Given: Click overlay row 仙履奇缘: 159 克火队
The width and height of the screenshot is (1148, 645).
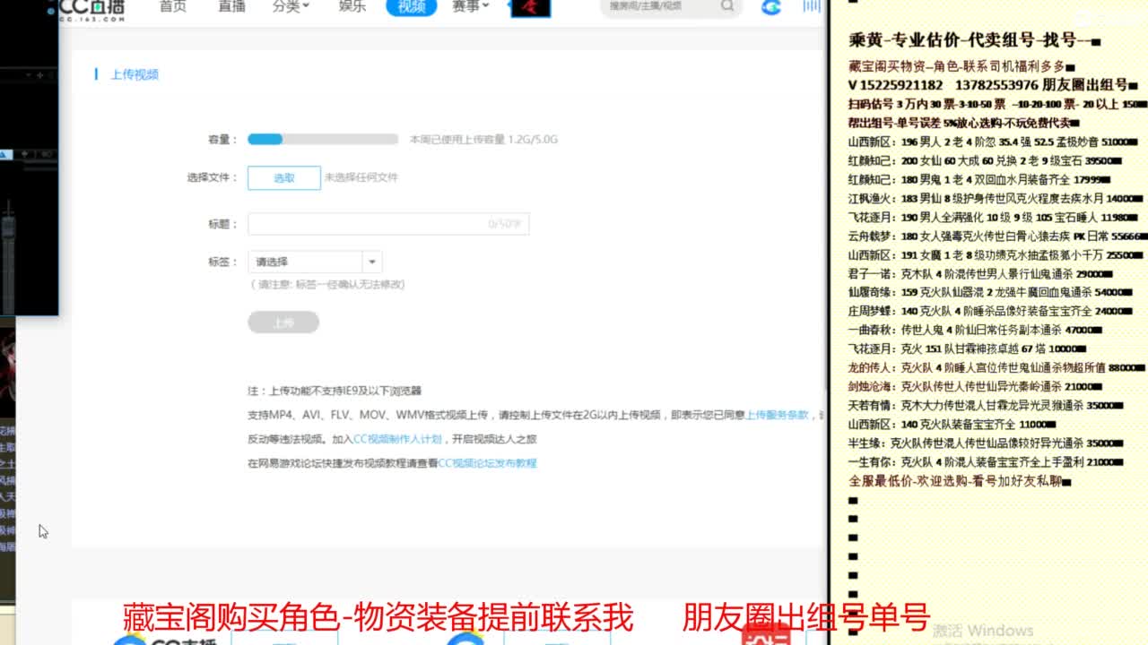Looking at the screenshot, I should coord(990,292).
